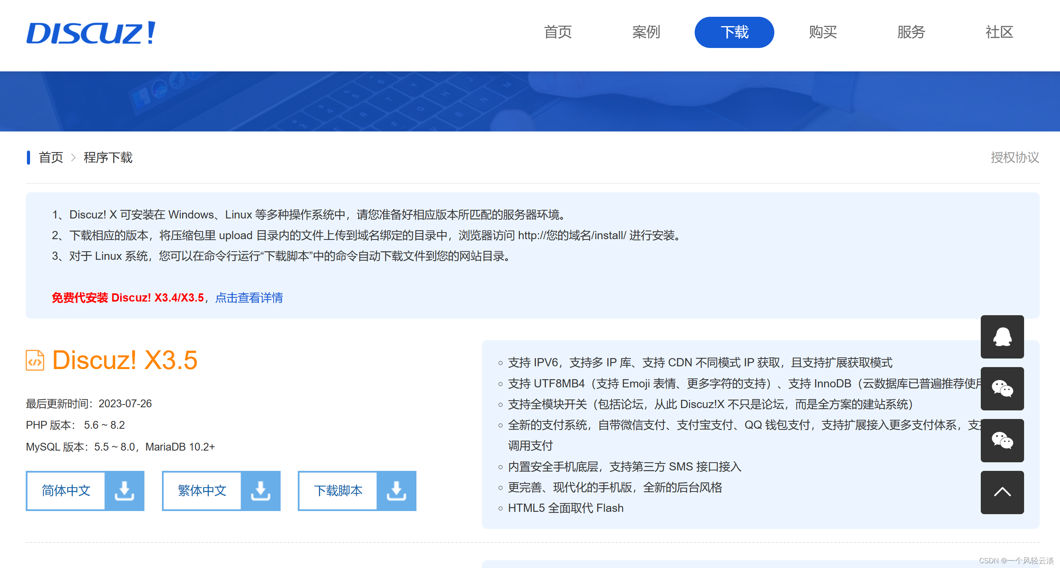Click the 点击查看详情 link
This screenshot has width=1060, height=568.
click(249, 298)
